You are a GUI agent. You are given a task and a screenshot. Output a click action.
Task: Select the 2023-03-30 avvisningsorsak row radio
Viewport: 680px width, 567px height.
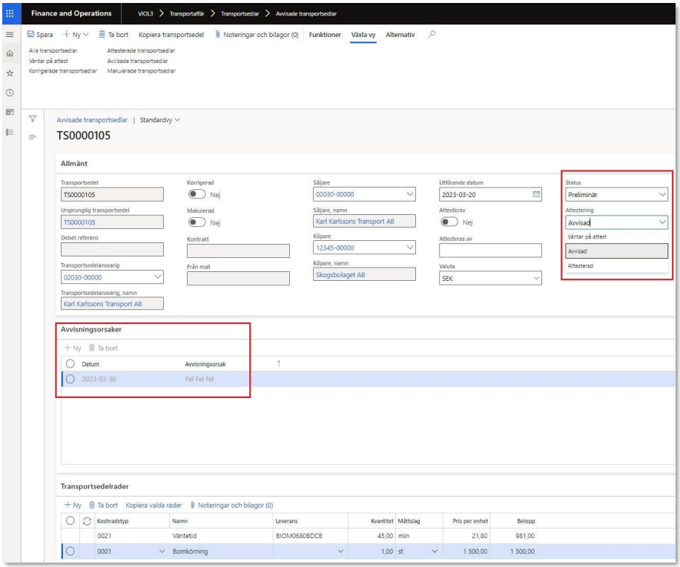pyautogui.click(x=71, y=379)
